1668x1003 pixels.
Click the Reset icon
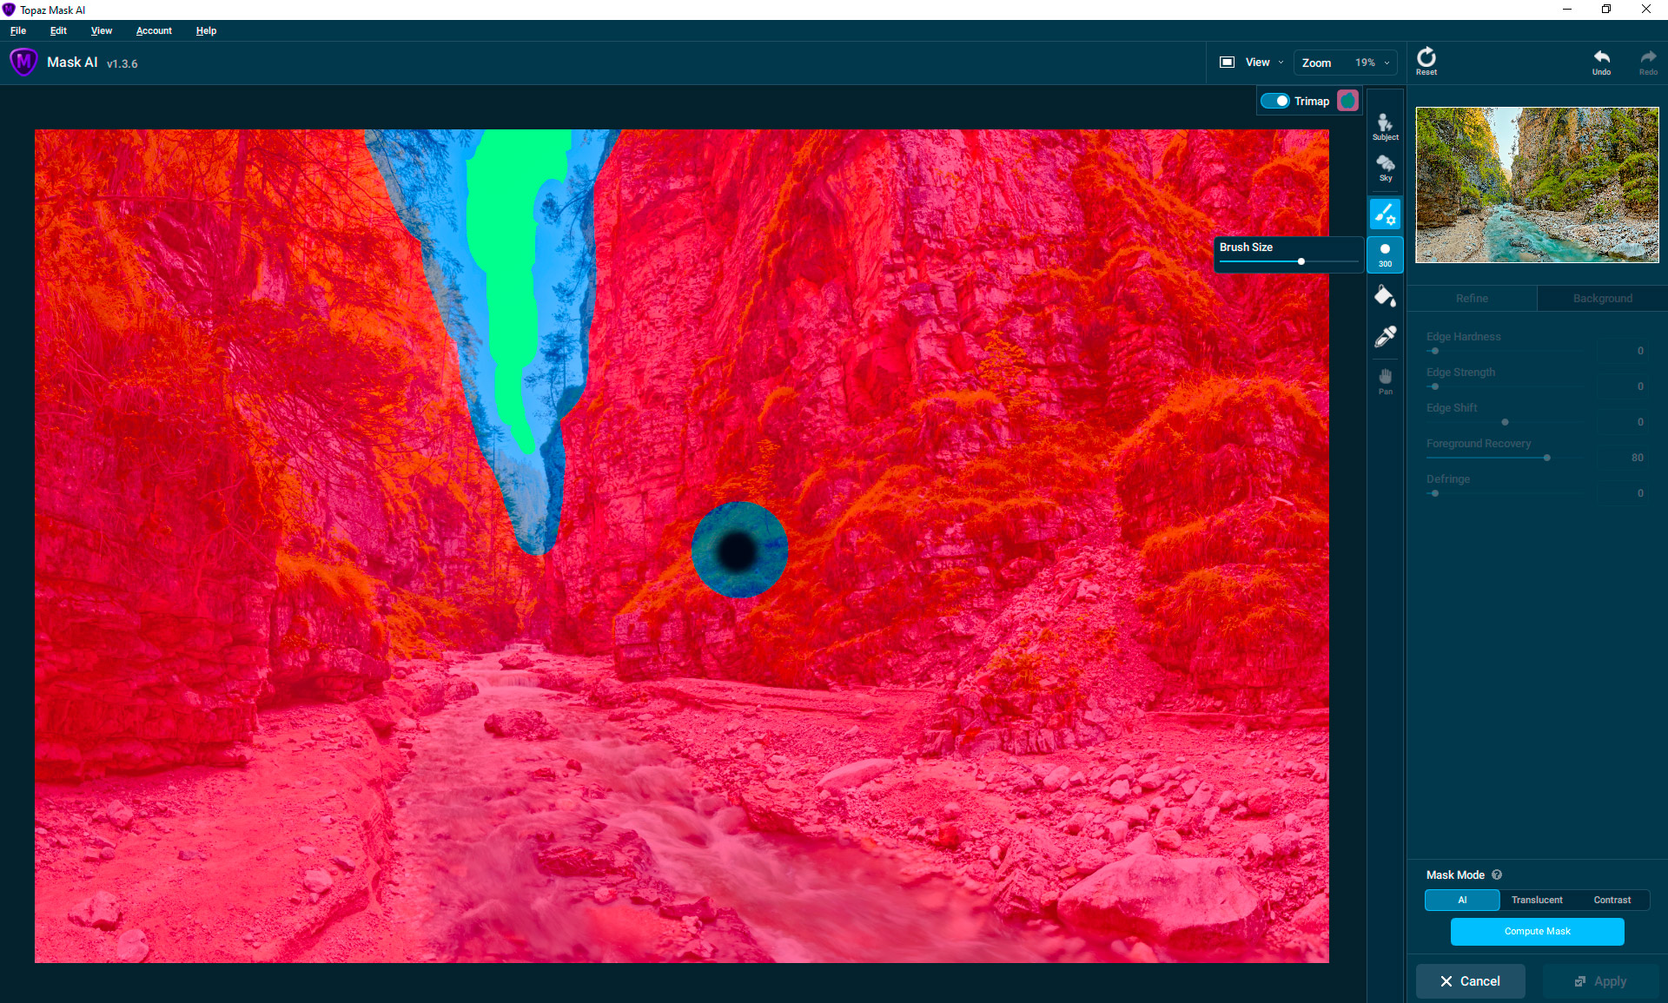1426,61
